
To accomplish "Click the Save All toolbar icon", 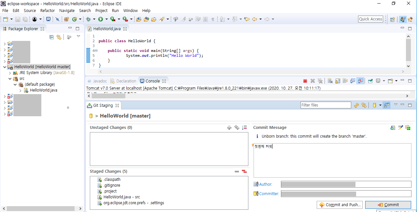I will 25,19.
